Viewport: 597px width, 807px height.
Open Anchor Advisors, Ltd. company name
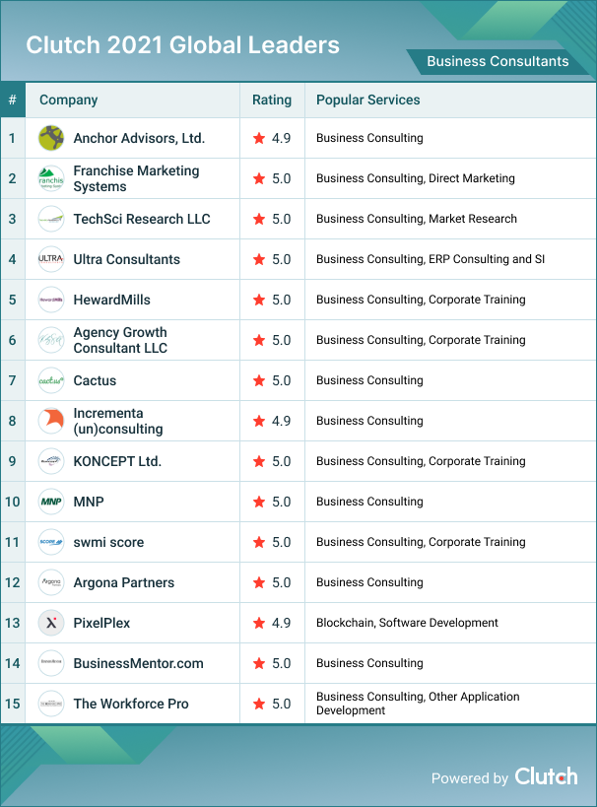[139, 138]
